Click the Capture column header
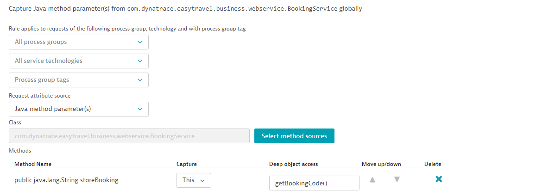The height and width of the screenshot is (196, 536). point(186,164)
